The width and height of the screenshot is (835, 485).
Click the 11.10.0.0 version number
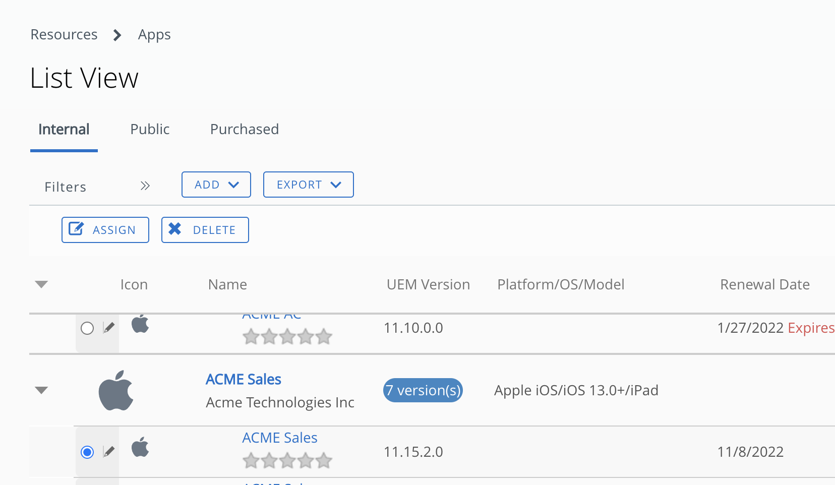tap(413, 328)
